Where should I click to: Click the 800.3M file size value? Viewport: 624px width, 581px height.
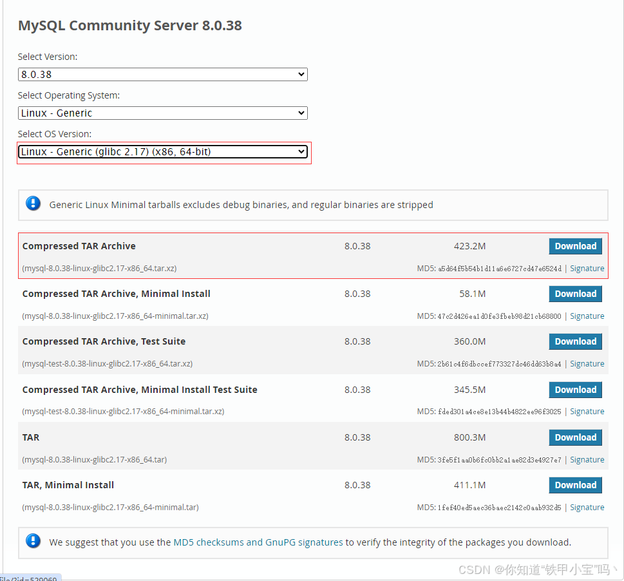[469, 438]
